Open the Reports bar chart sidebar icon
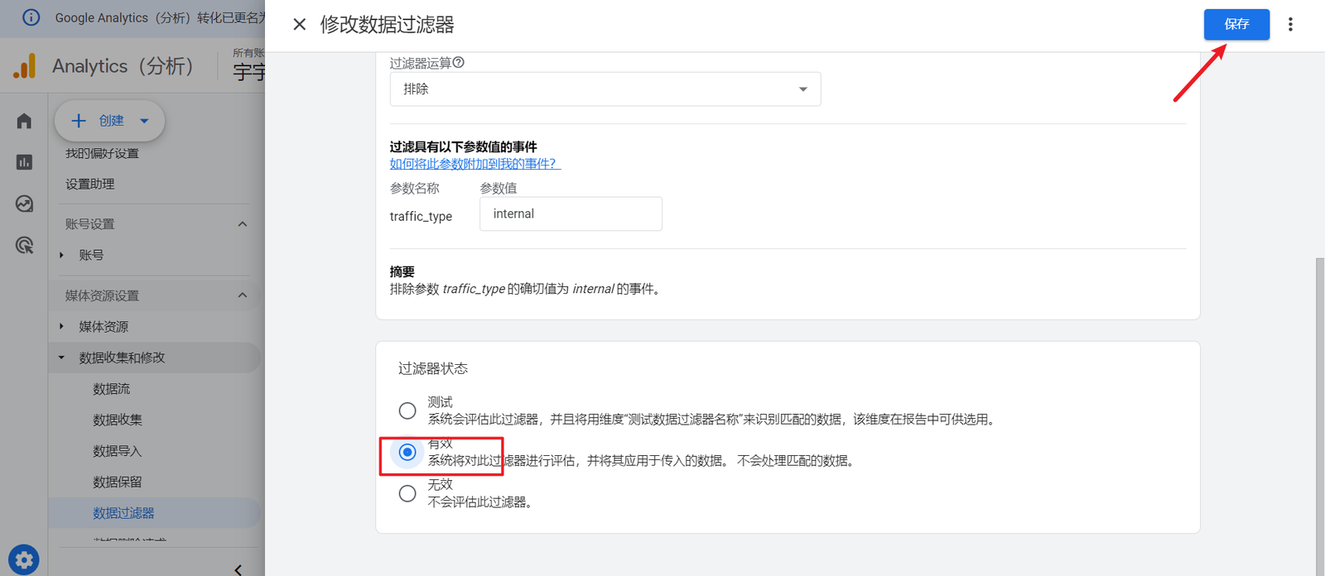 24,162
